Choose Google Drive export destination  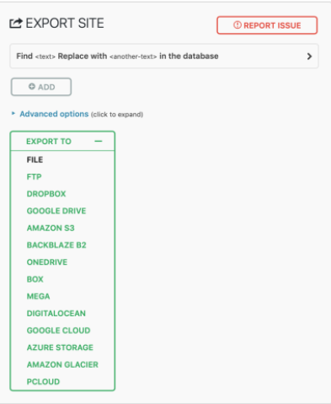coord(56,211)
